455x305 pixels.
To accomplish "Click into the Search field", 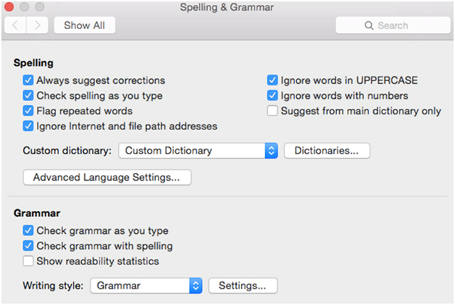I will point(393,26).
